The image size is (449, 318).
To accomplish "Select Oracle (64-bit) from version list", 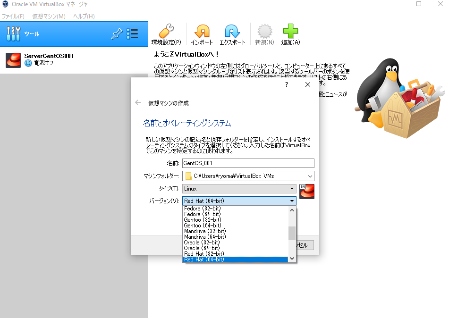I will (236, 248).
